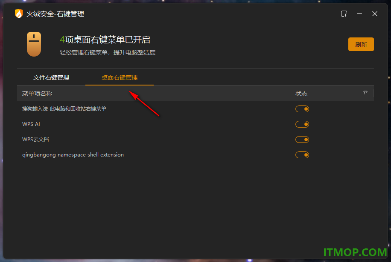Switch to the 文件右键管理 tab

[51, 77]
